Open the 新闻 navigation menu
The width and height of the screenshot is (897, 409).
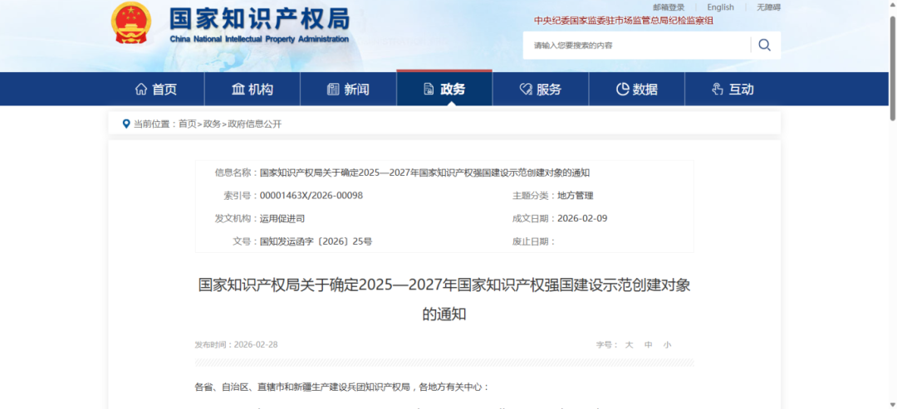click(x=348, y=89)
